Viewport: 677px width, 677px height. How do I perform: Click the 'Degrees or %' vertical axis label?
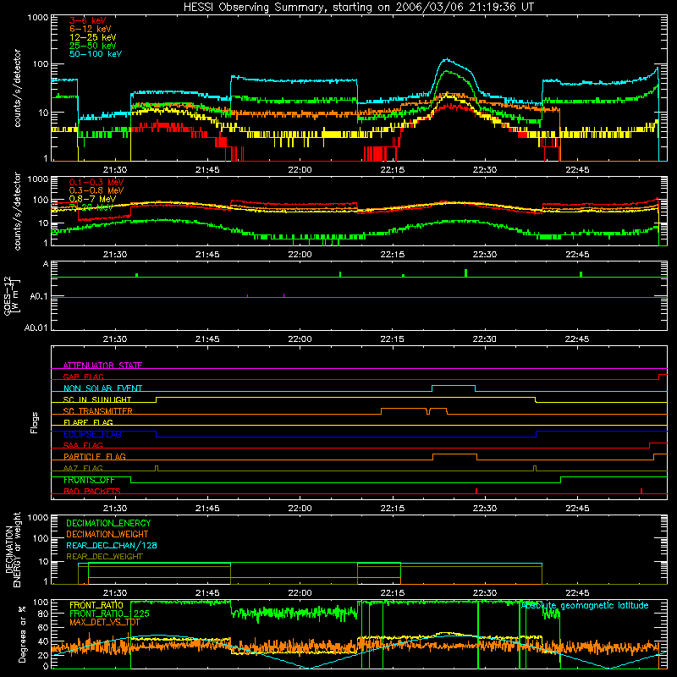[22, 634]
